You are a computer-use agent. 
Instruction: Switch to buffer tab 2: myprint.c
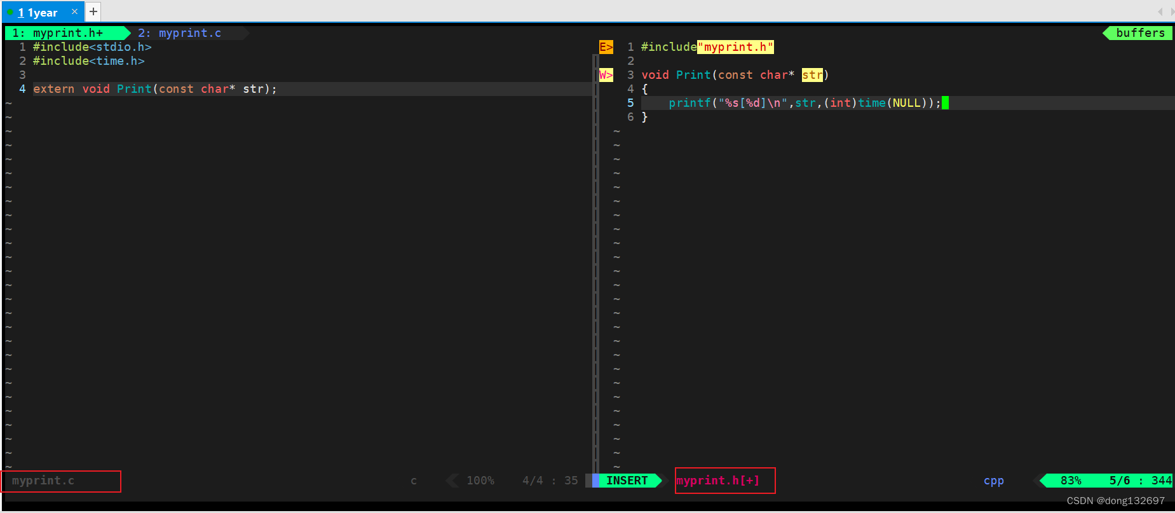[x=180, y=33]
